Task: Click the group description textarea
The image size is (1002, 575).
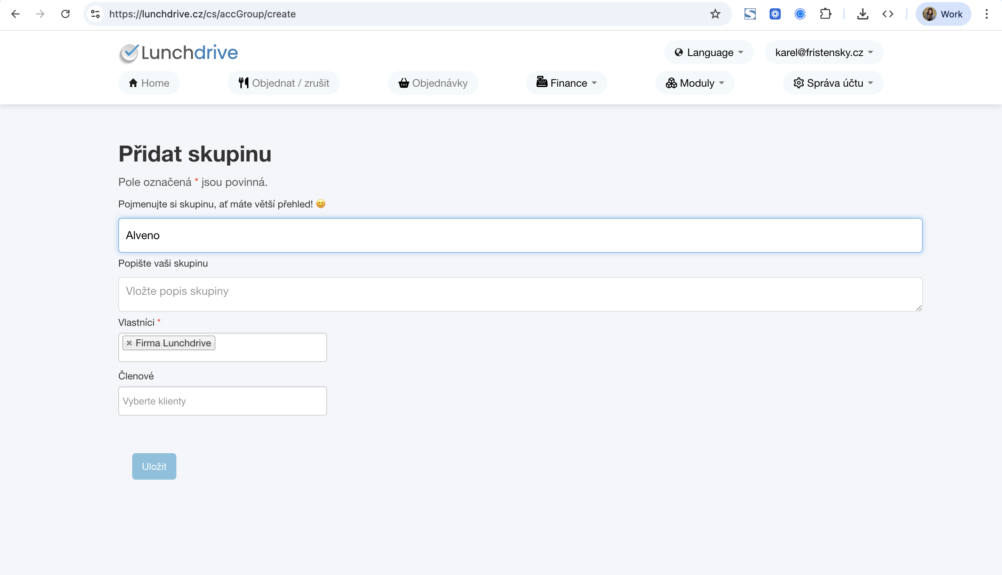Action: point(520,294)
